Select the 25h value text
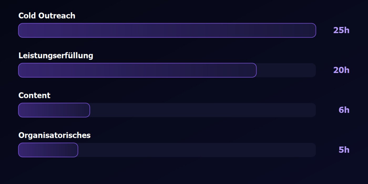 click(341, 30)
